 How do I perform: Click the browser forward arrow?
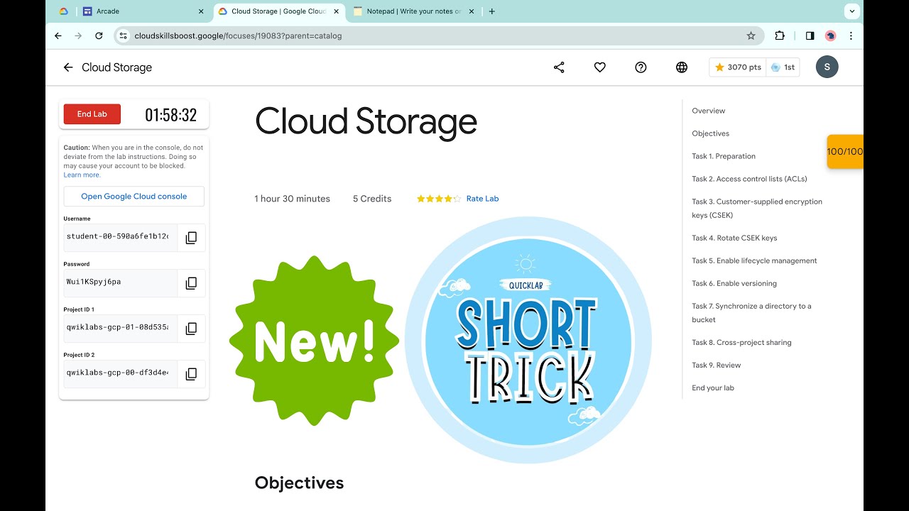coord(78,35)
